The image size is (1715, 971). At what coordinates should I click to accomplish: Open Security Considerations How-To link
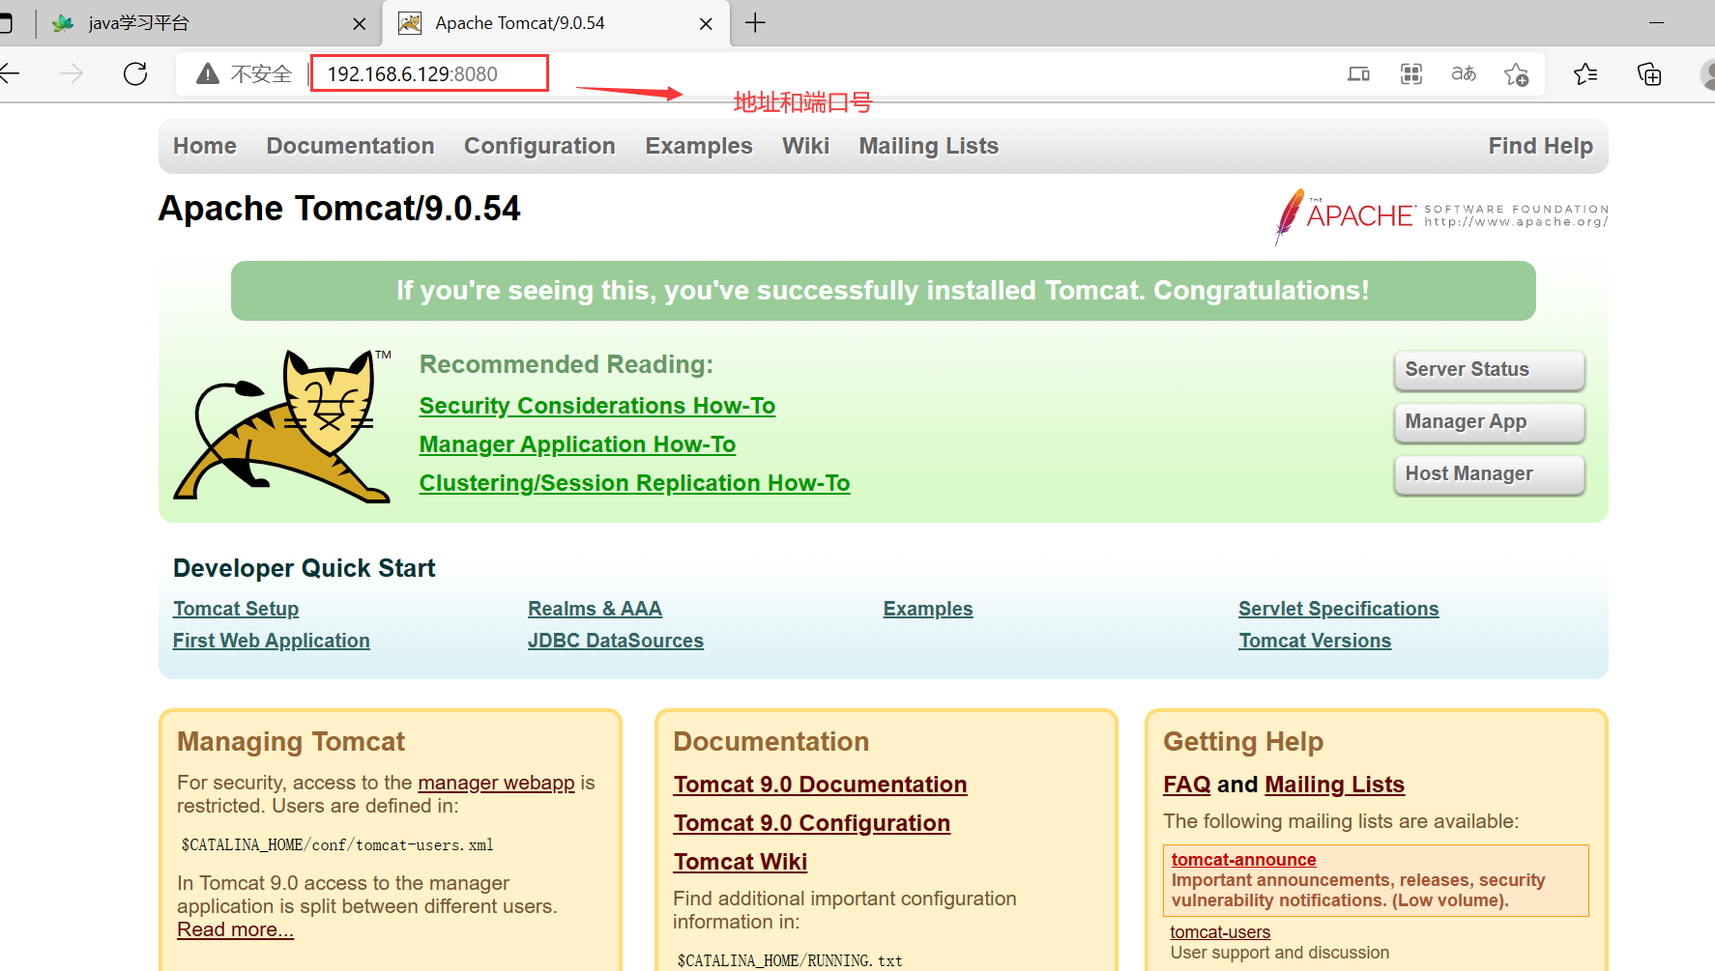point(597,406)
